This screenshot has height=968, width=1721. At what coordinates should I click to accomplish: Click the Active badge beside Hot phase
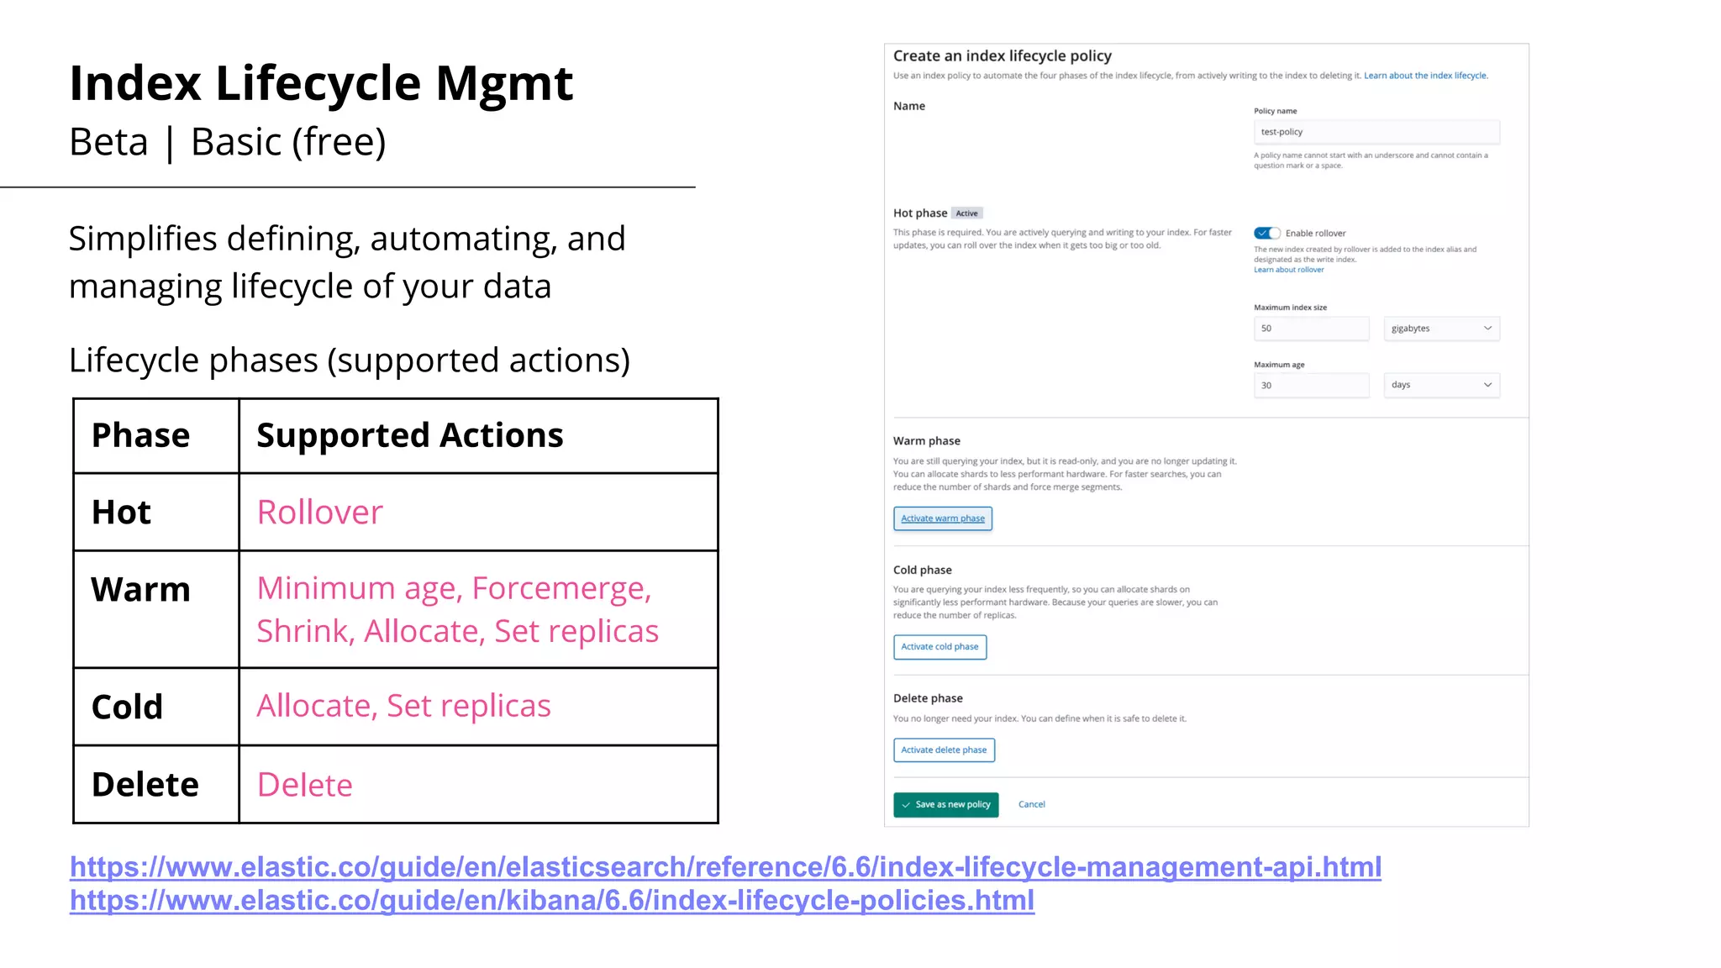pos(966,213)
